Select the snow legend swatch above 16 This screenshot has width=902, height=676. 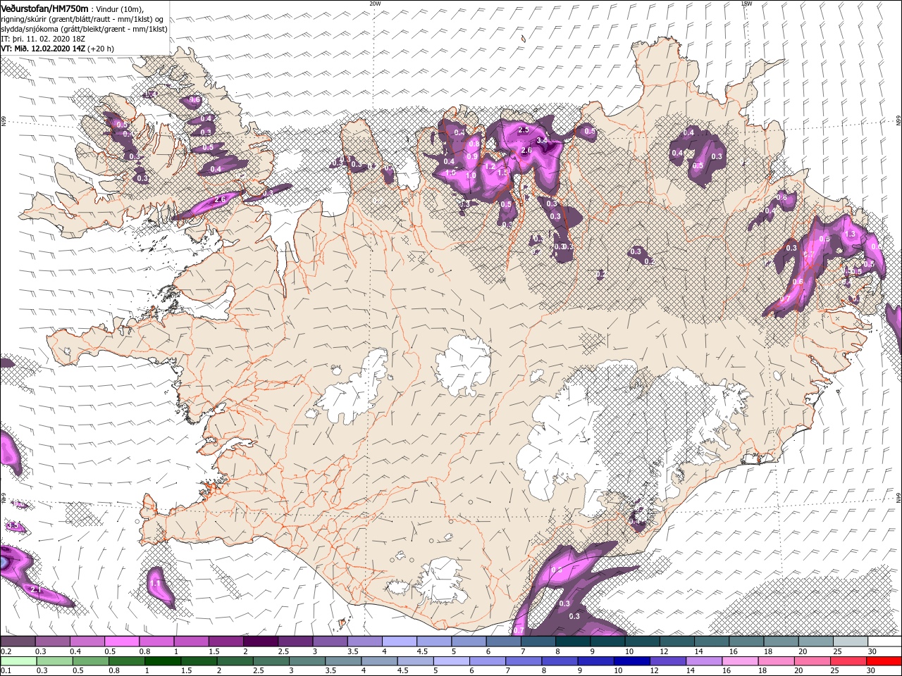click(x=746, y=641)
